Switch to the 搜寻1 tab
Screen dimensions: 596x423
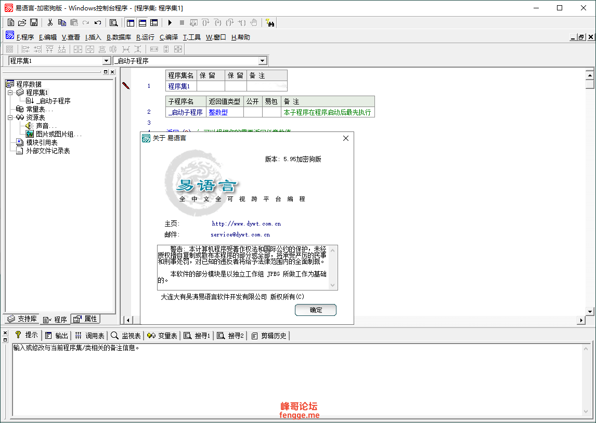(x=197, y=336)
